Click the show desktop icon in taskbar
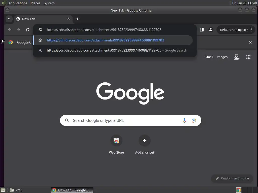This screenshot has height=193, width=258. [3, 190]
